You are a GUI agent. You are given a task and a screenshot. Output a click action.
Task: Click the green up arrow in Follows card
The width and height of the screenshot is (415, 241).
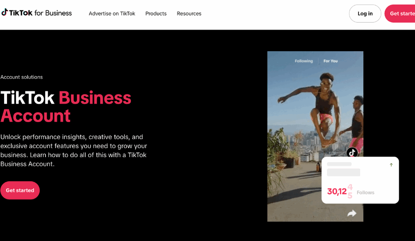point(391,165)
